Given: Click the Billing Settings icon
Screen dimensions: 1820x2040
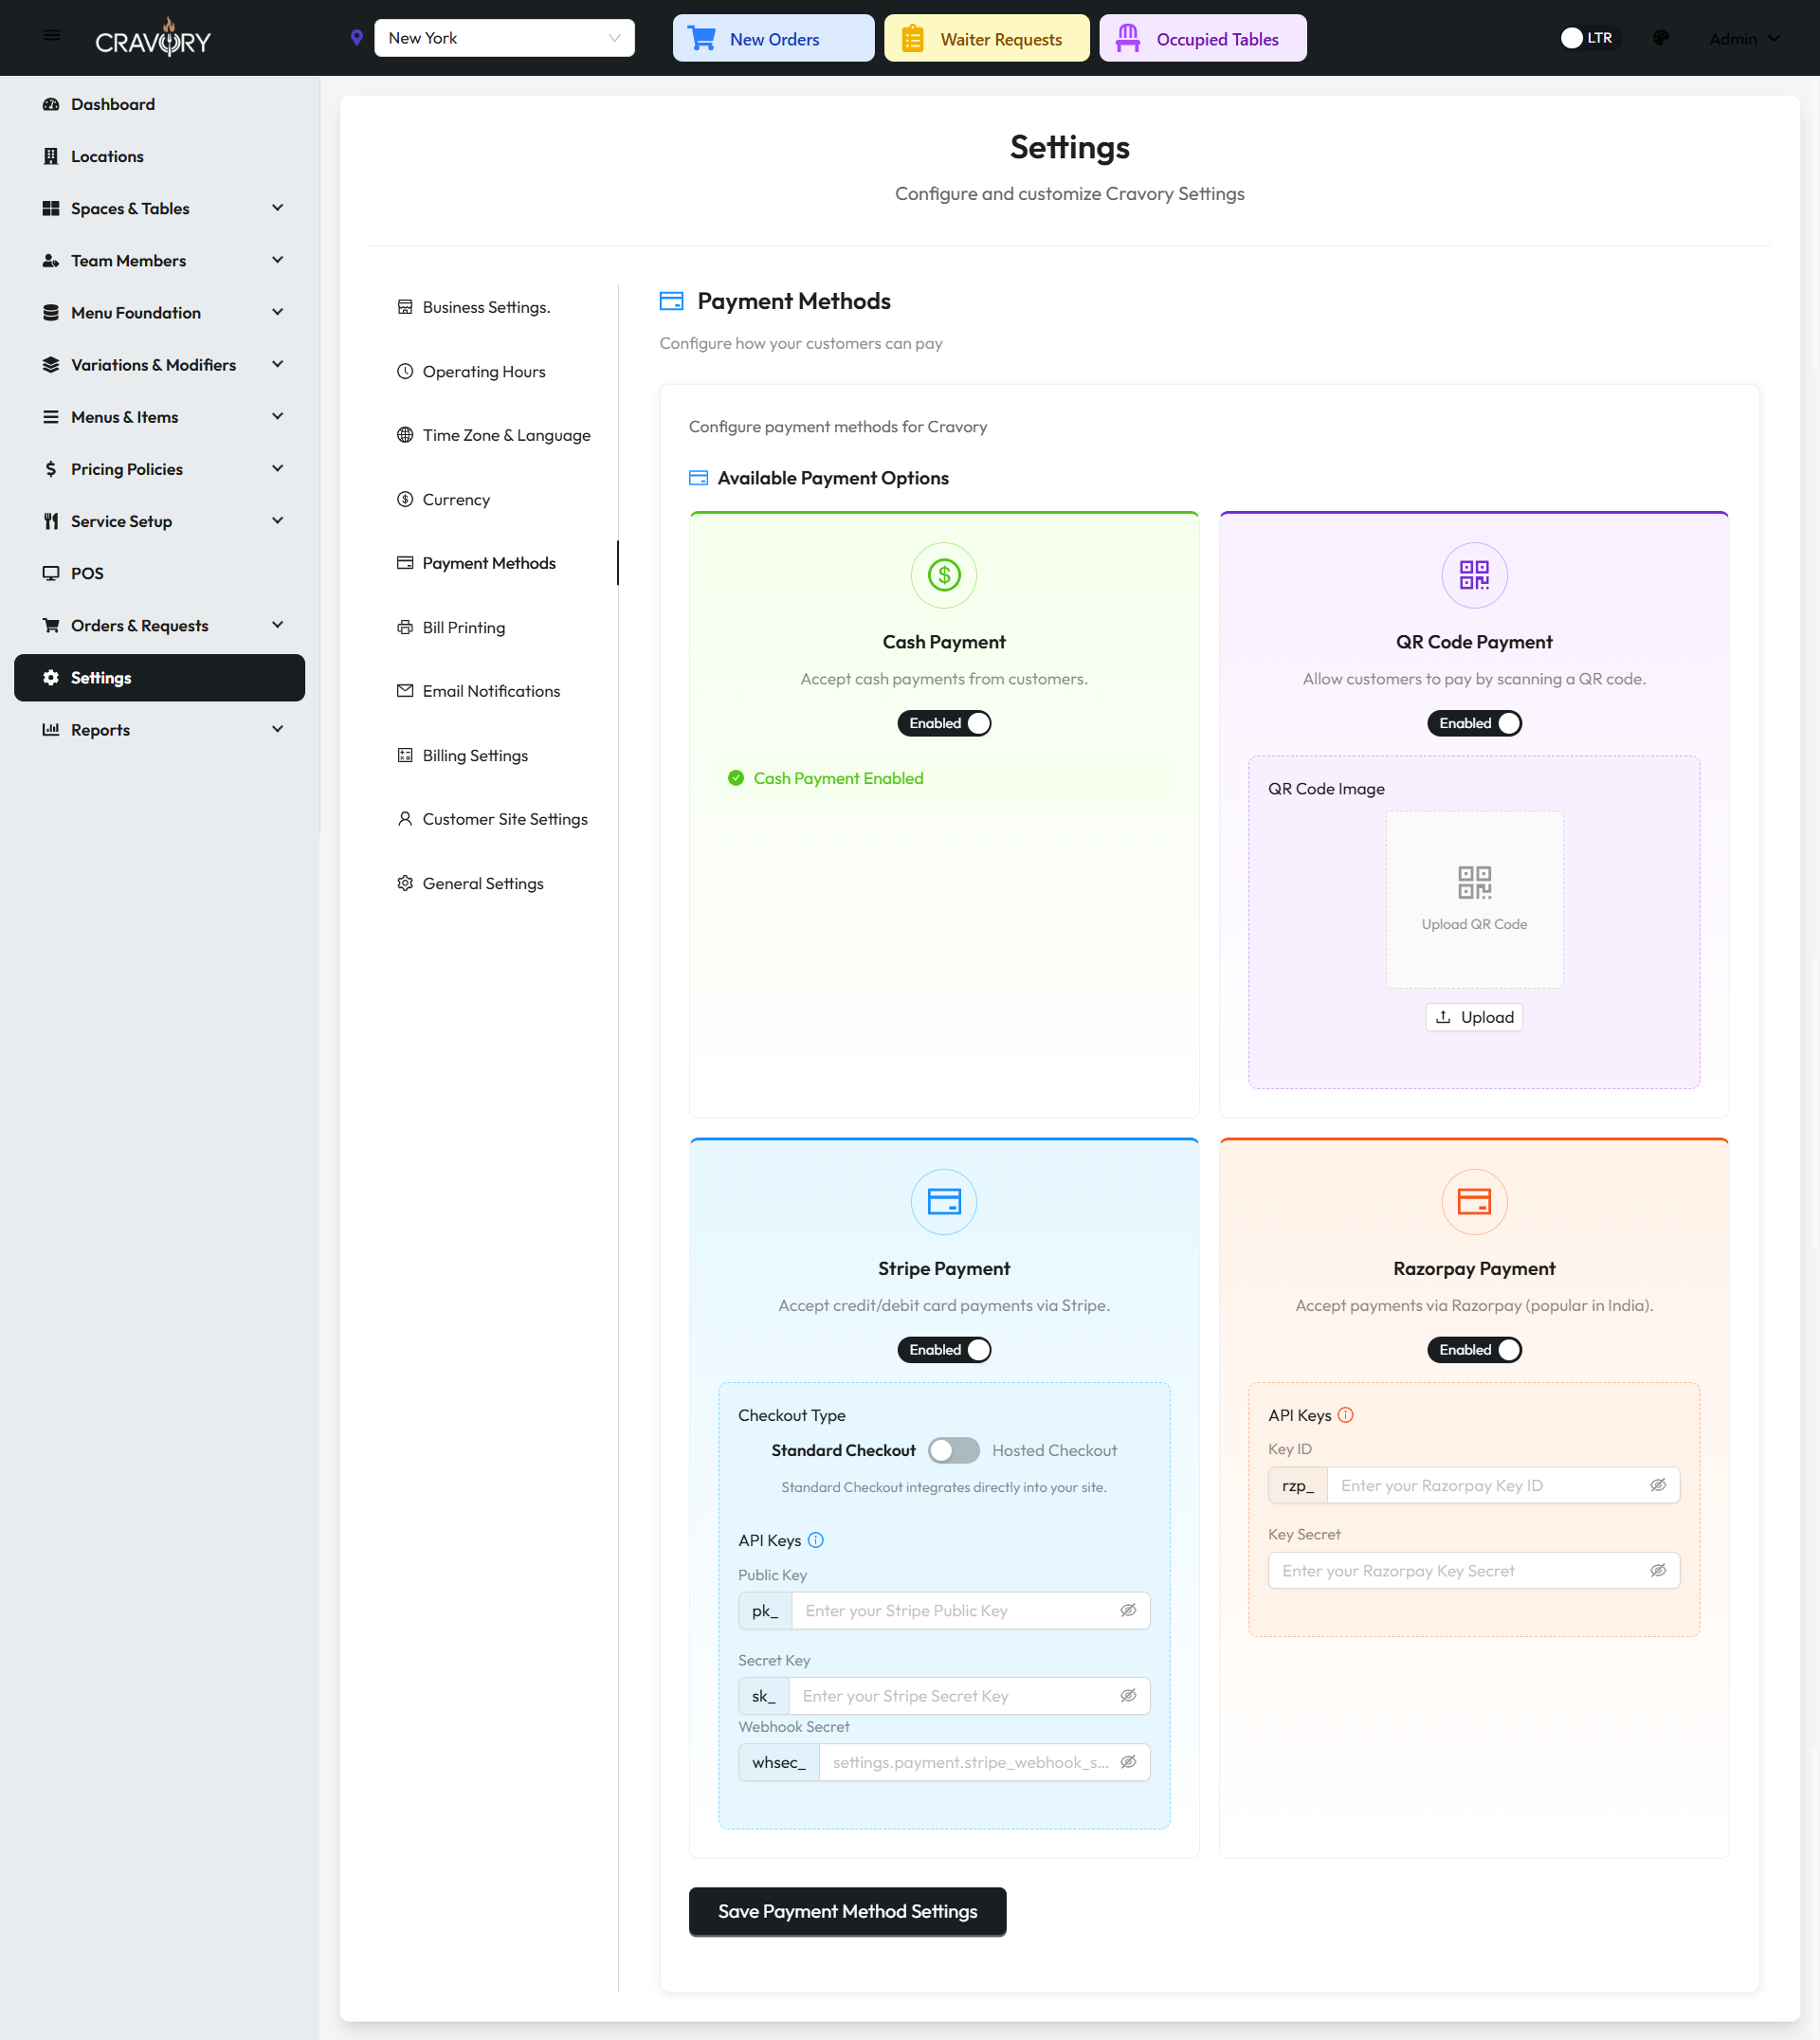Looking at the screenshot, I should tap(405, 755).
